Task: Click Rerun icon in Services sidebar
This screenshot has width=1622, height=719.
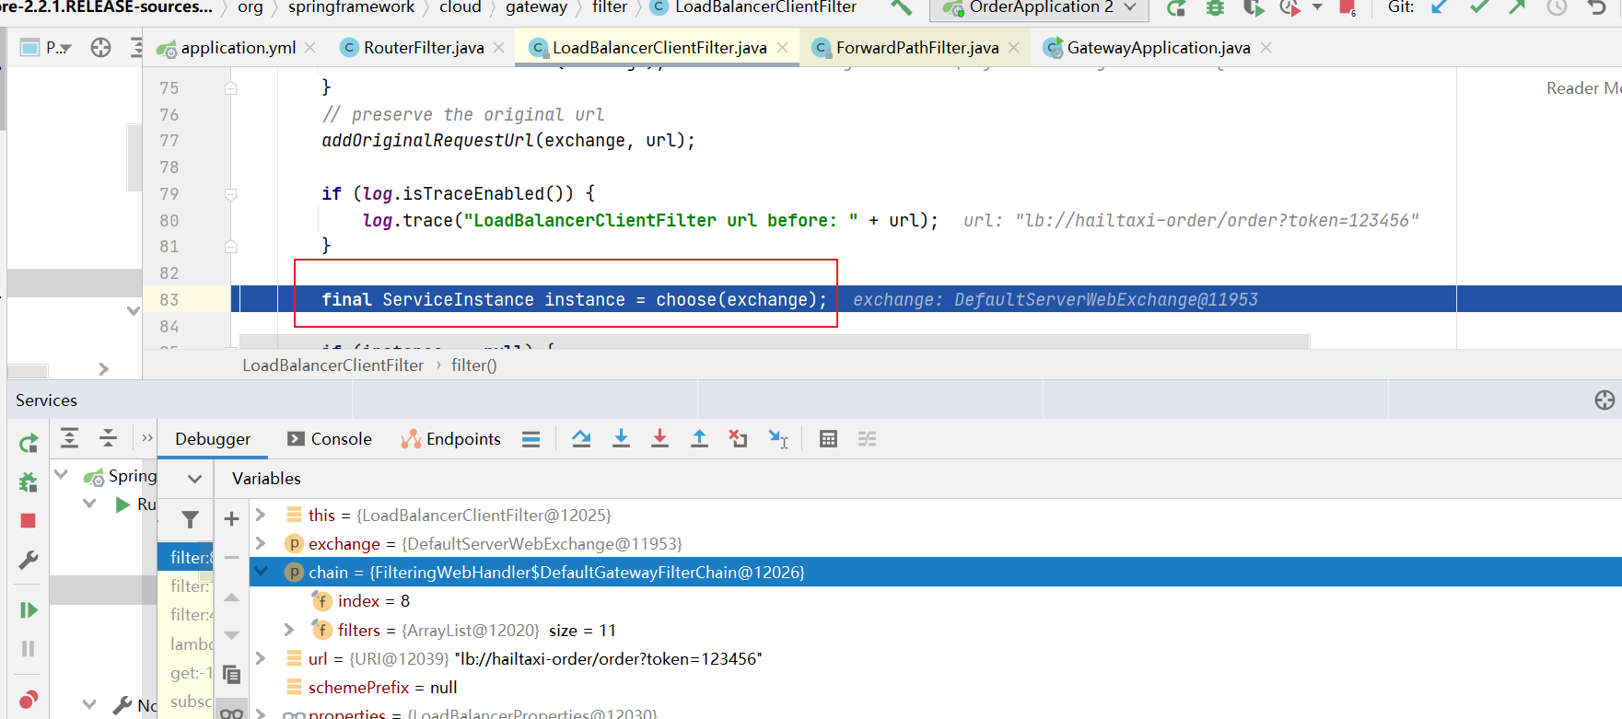Action: click(29, 443)
